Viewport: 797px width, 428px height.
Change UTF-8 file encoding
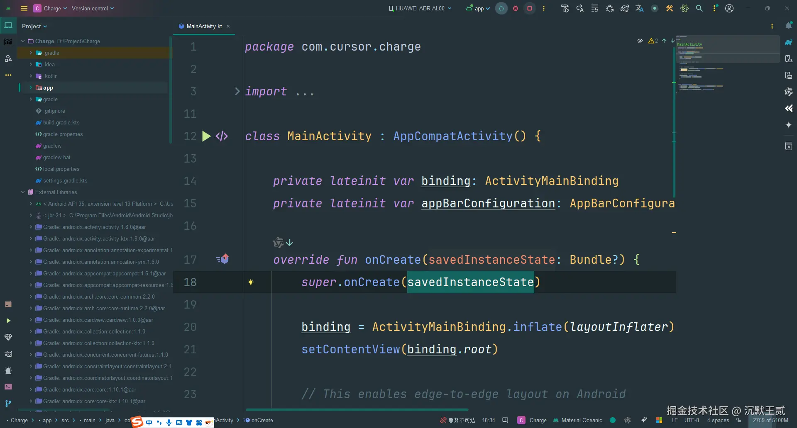[692, 420]
